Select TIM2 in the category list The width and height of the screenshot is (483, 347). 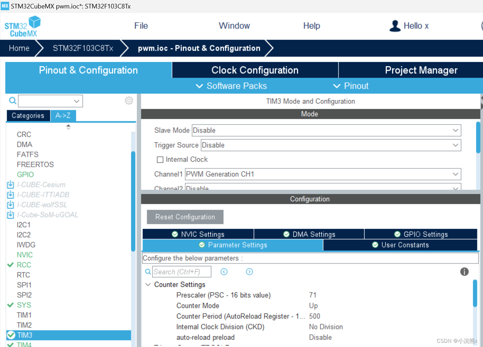24,325
